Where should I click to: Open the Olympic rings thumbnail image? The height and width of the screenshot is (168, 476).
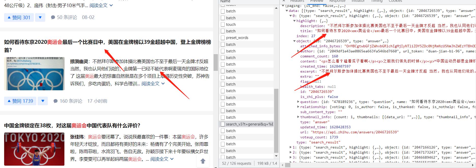[34, 74]
